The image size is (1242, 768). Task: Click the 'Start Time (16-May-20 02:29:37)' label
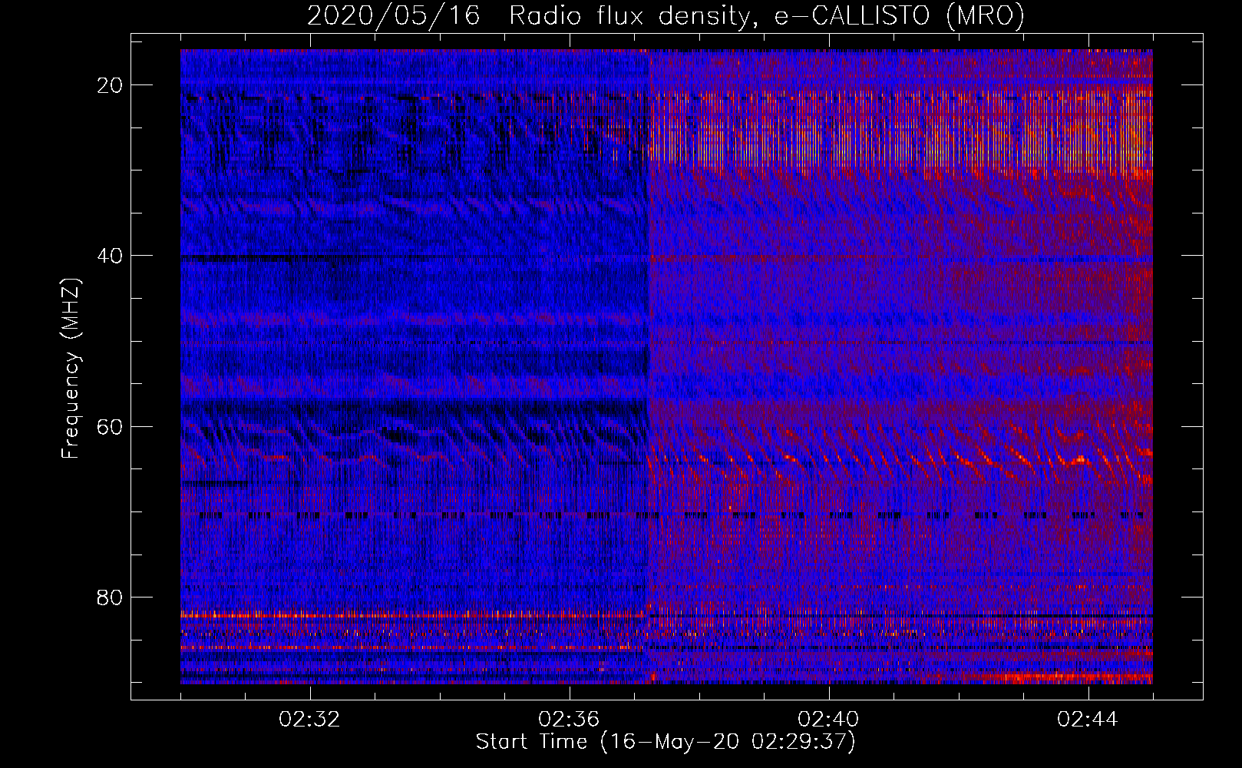click(x=666, y=742)
